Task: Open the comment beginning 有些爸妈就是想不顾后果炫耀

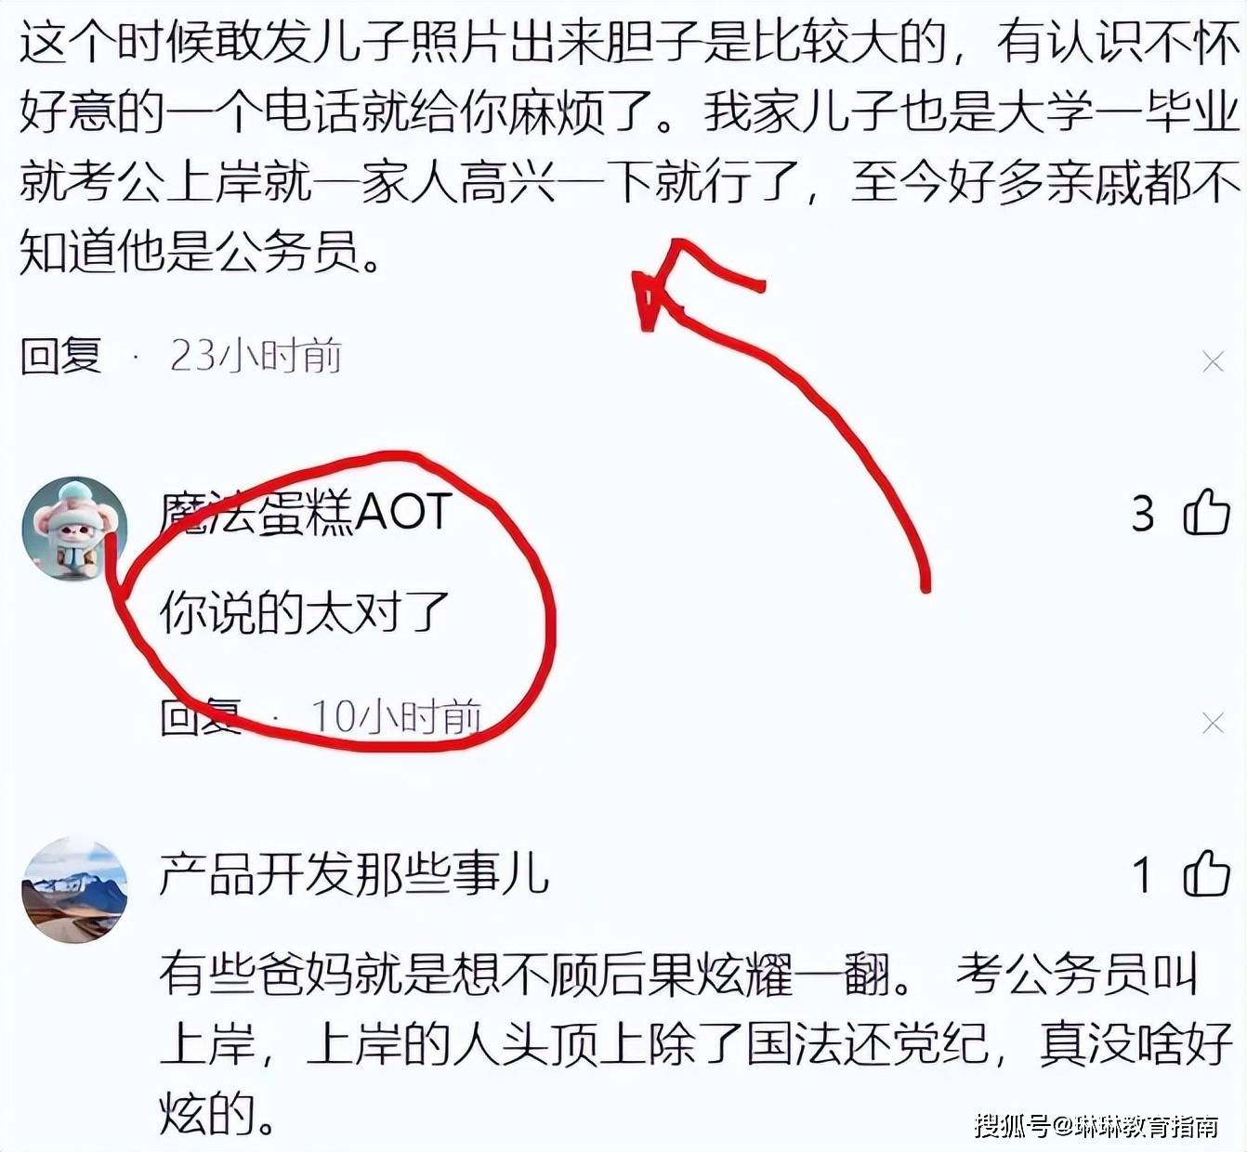Action: pos(695,1044)
